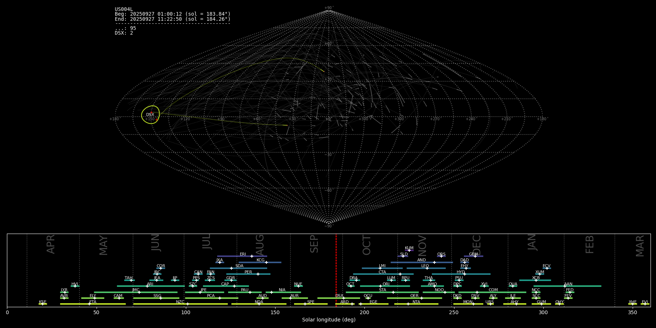Click the KCG shower label in timeline
656x328 pixels.
[x=261, y=260]
